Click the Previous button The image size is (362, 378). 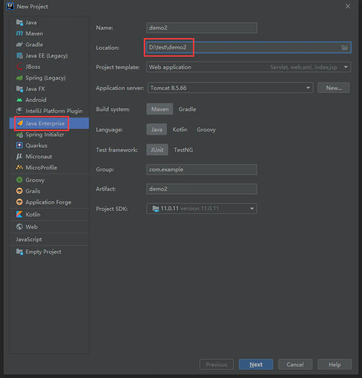(x=217, y=364)
